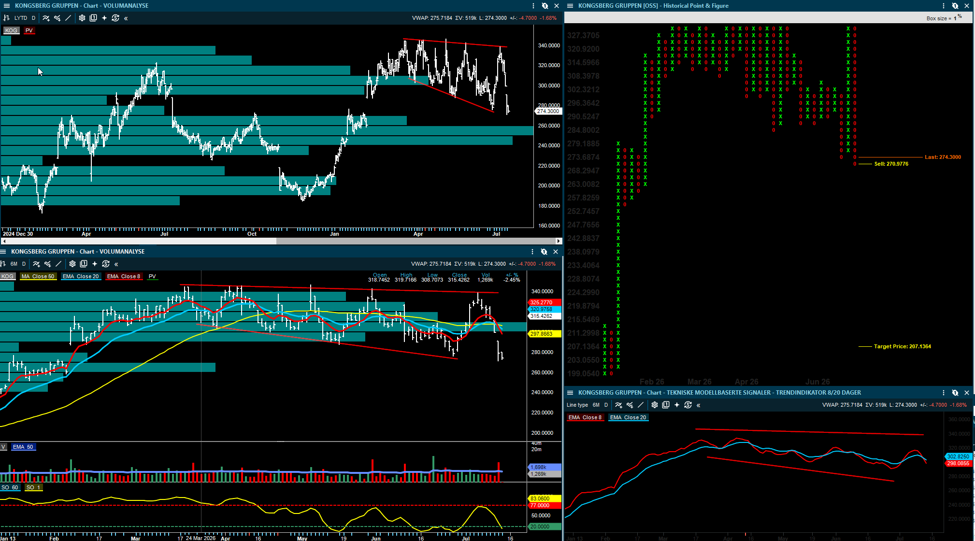Toggle KOG series label in top chart

pos(11,30)
